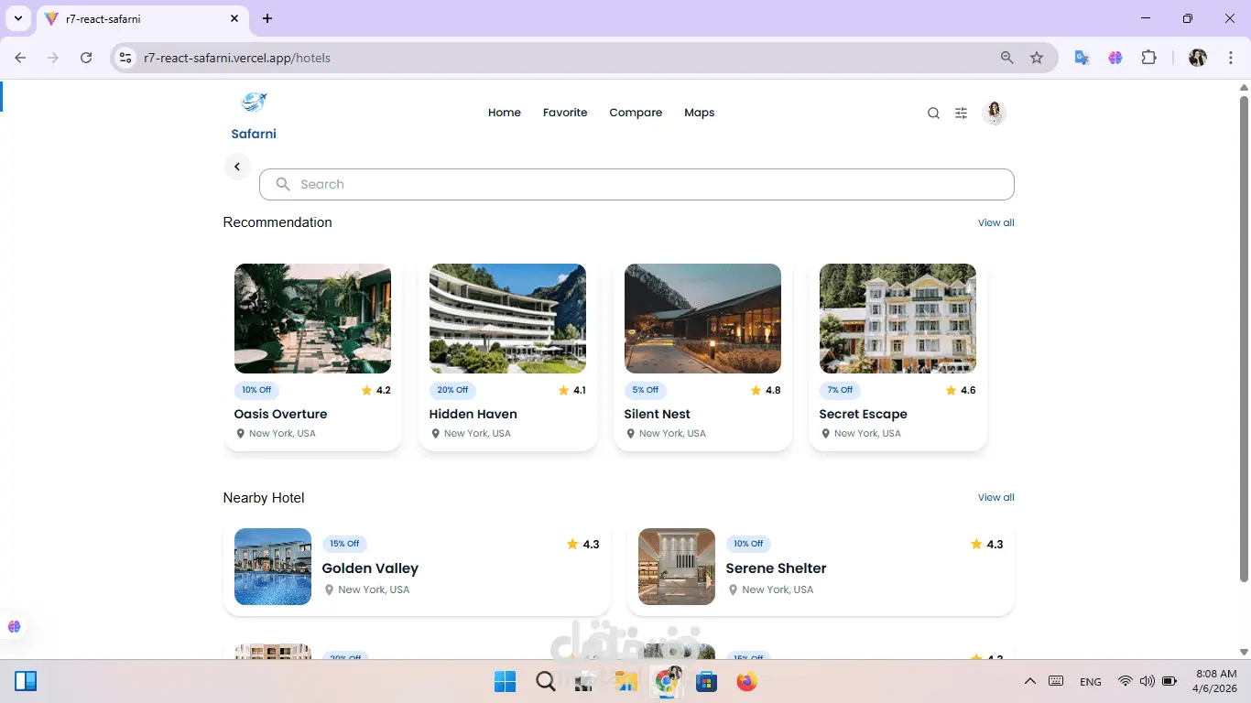Viewport: 1251px width, 703px height.
Task: Open the Secret Escape hotel photo
Action: 898,319
